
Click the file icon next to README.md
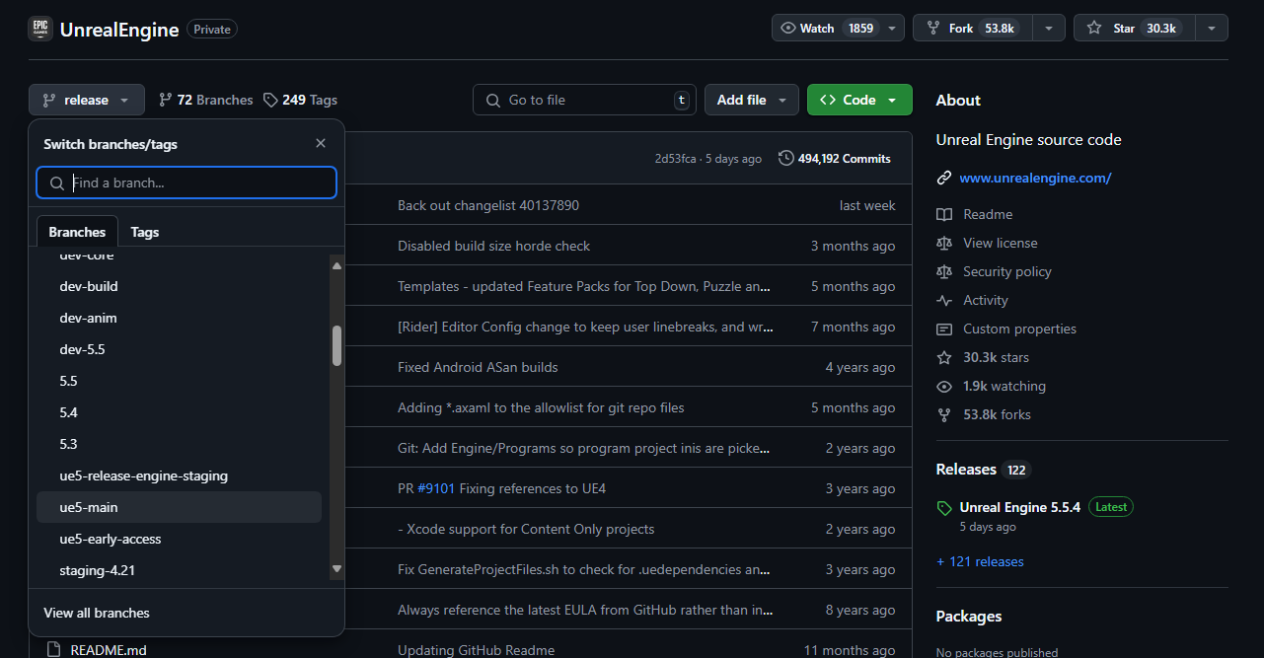(52, 650)
